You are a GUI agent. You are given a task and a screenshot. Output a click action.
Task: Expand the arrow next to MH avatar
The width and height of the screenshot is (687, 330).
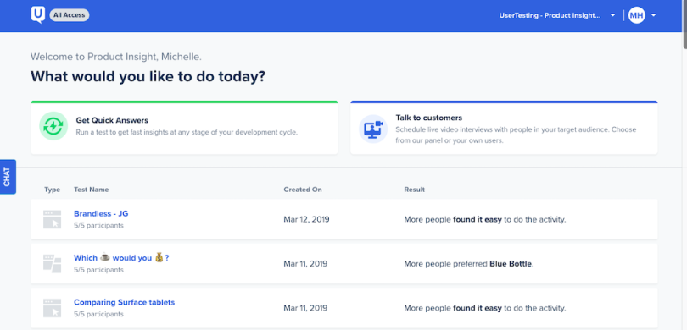click(x=653, y=15)
